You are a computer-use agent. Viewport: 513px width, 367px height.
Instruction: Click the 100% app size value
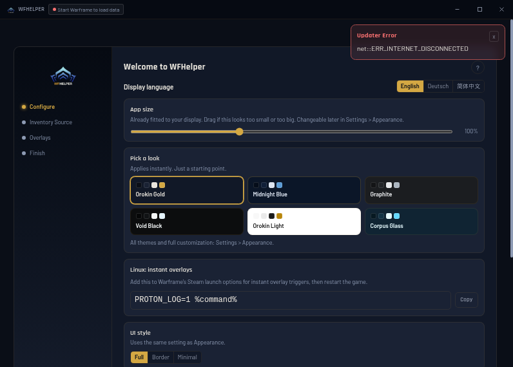click(471, 131)
